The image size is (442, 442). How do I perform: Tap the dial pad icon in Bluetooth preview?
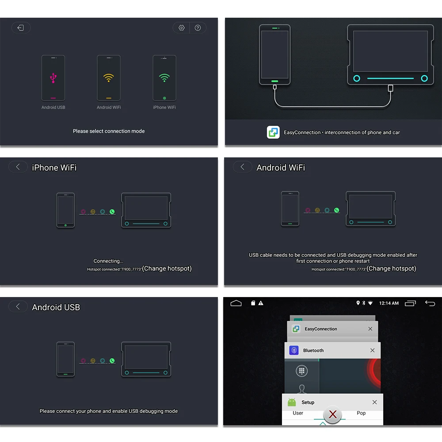[301, 371]
